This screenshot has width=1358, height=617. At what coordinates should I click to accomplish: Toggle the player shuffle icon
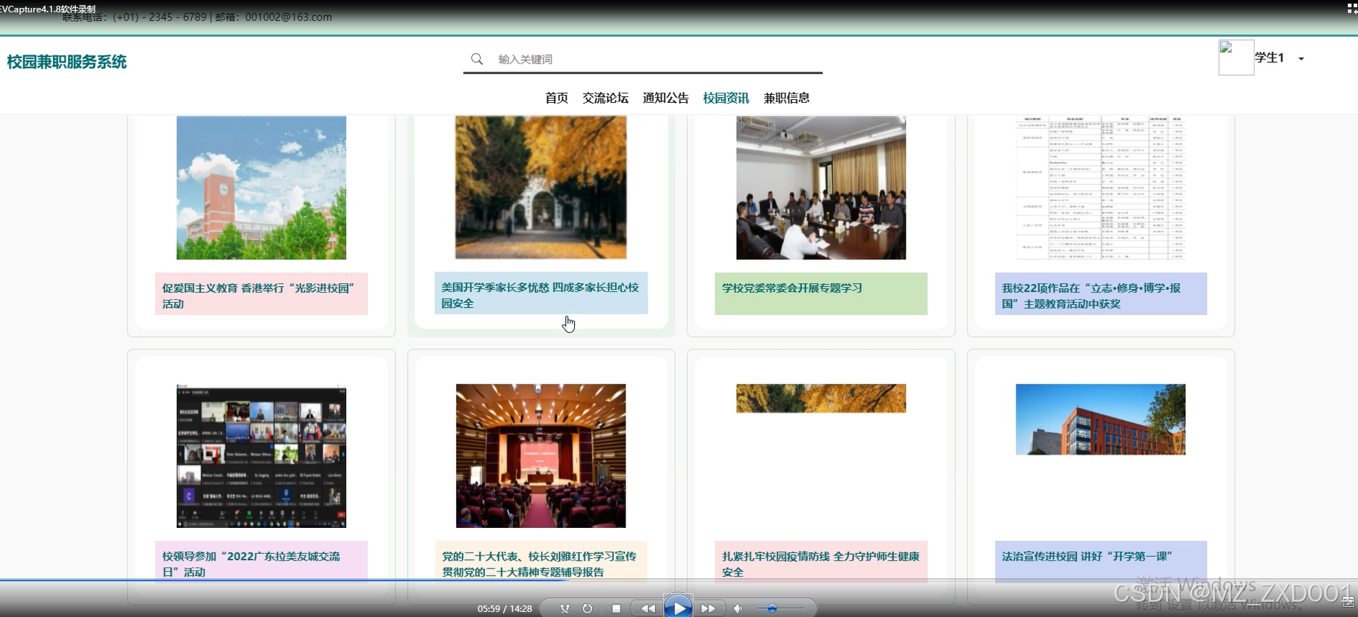coord(565,608)
